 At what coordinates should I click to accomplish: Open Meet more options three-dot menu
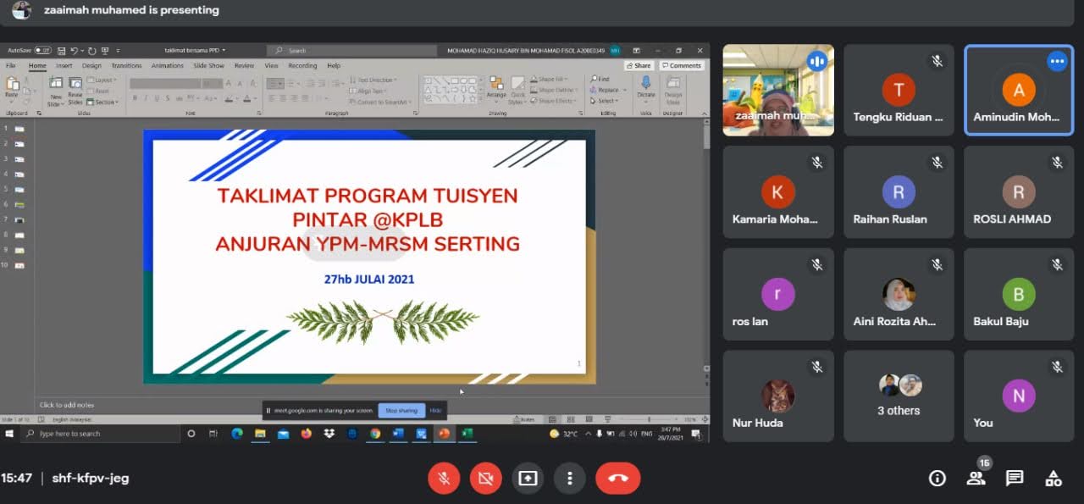[x=570, y=479]
